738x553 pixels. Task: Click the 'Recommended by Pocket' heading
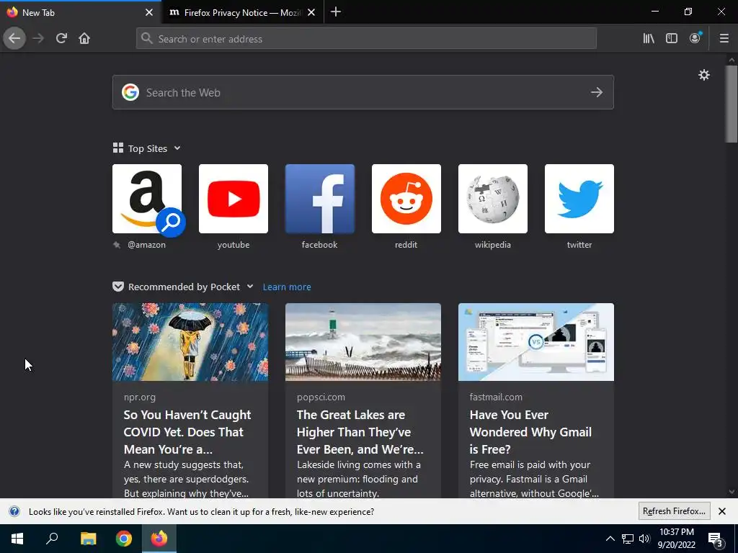point(184,287)
